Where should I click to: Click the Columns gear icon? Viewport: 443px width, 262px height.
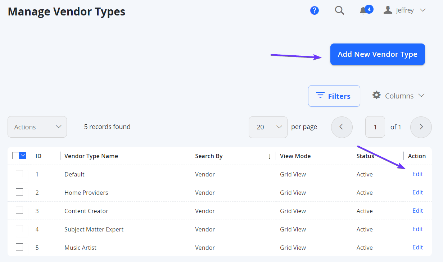[376, 95]
